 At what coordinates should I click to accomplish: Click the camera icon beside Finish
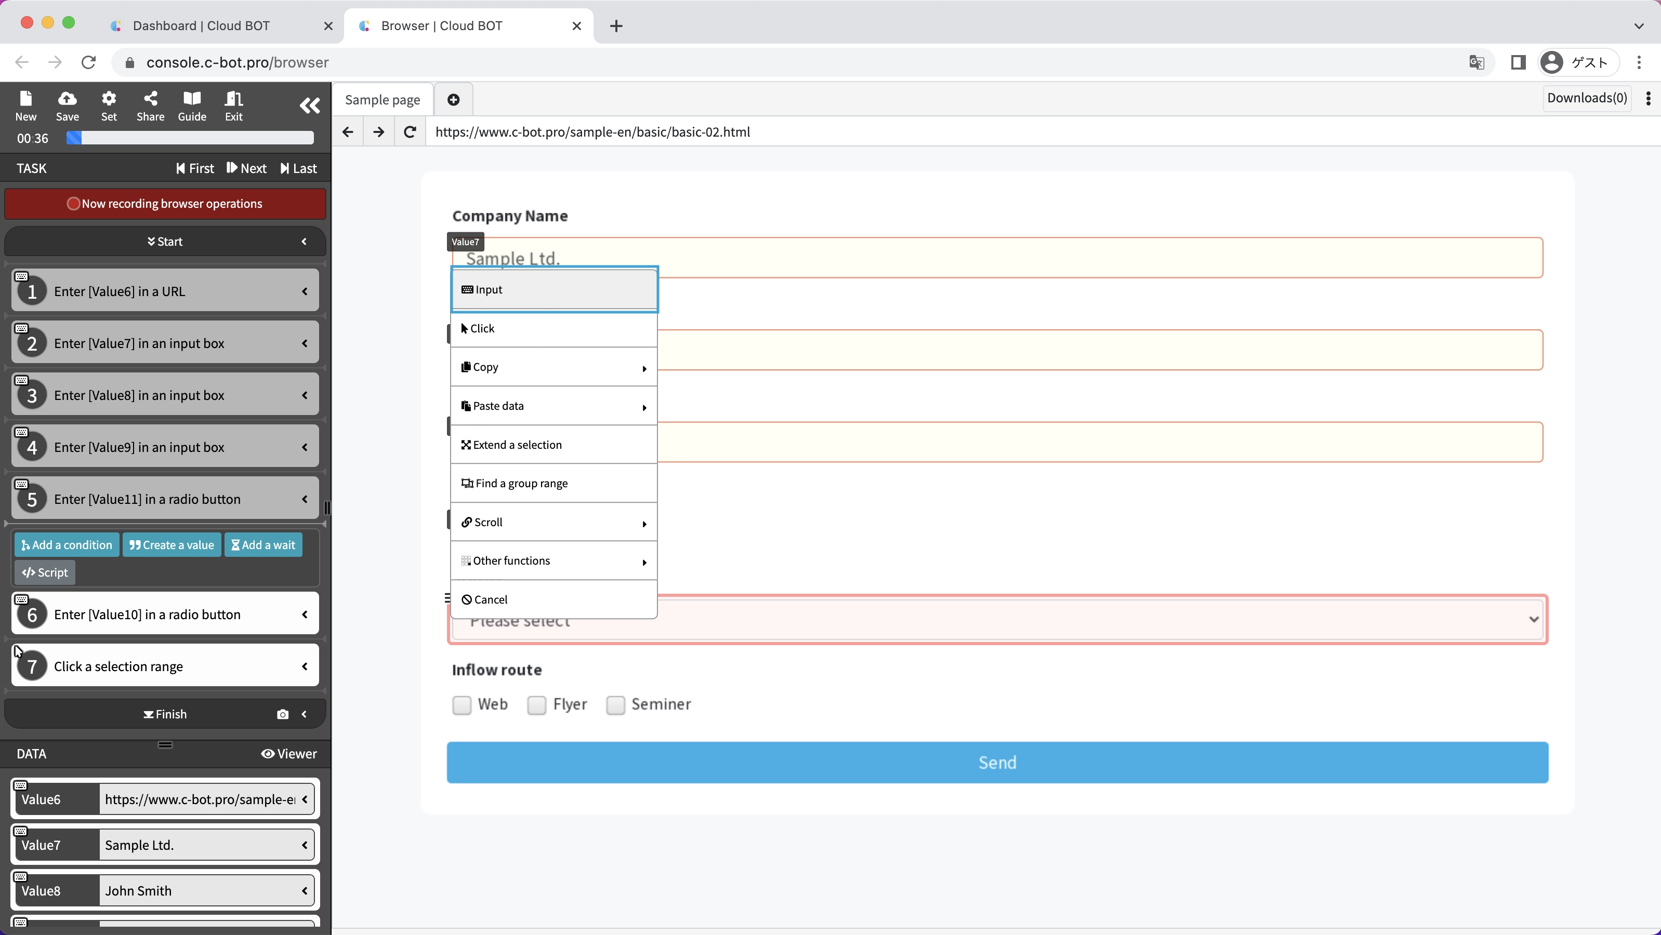click(282, 714)
